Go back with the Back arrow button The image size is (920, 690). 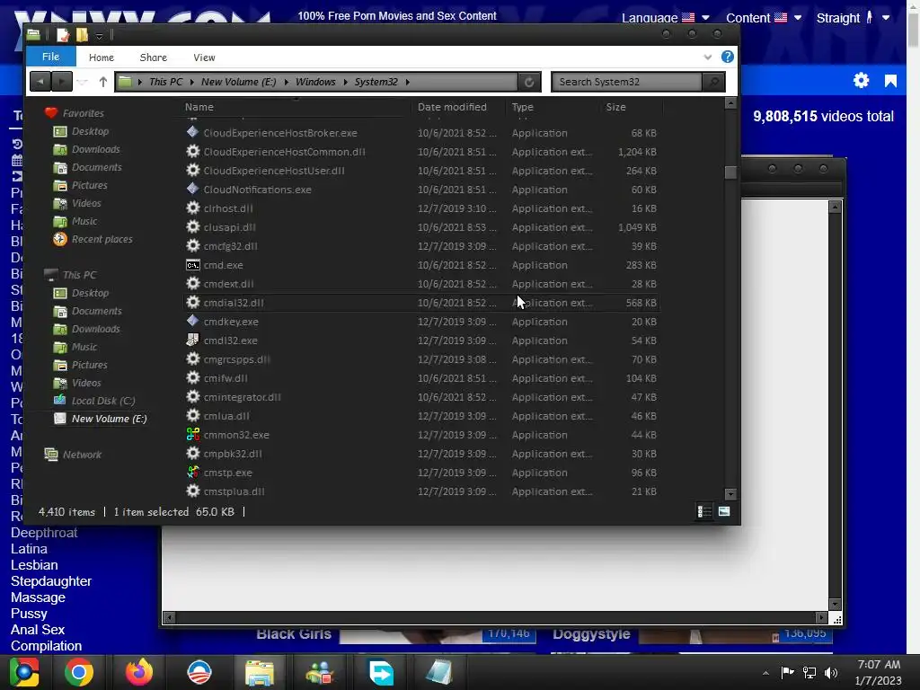coord(40,82)
